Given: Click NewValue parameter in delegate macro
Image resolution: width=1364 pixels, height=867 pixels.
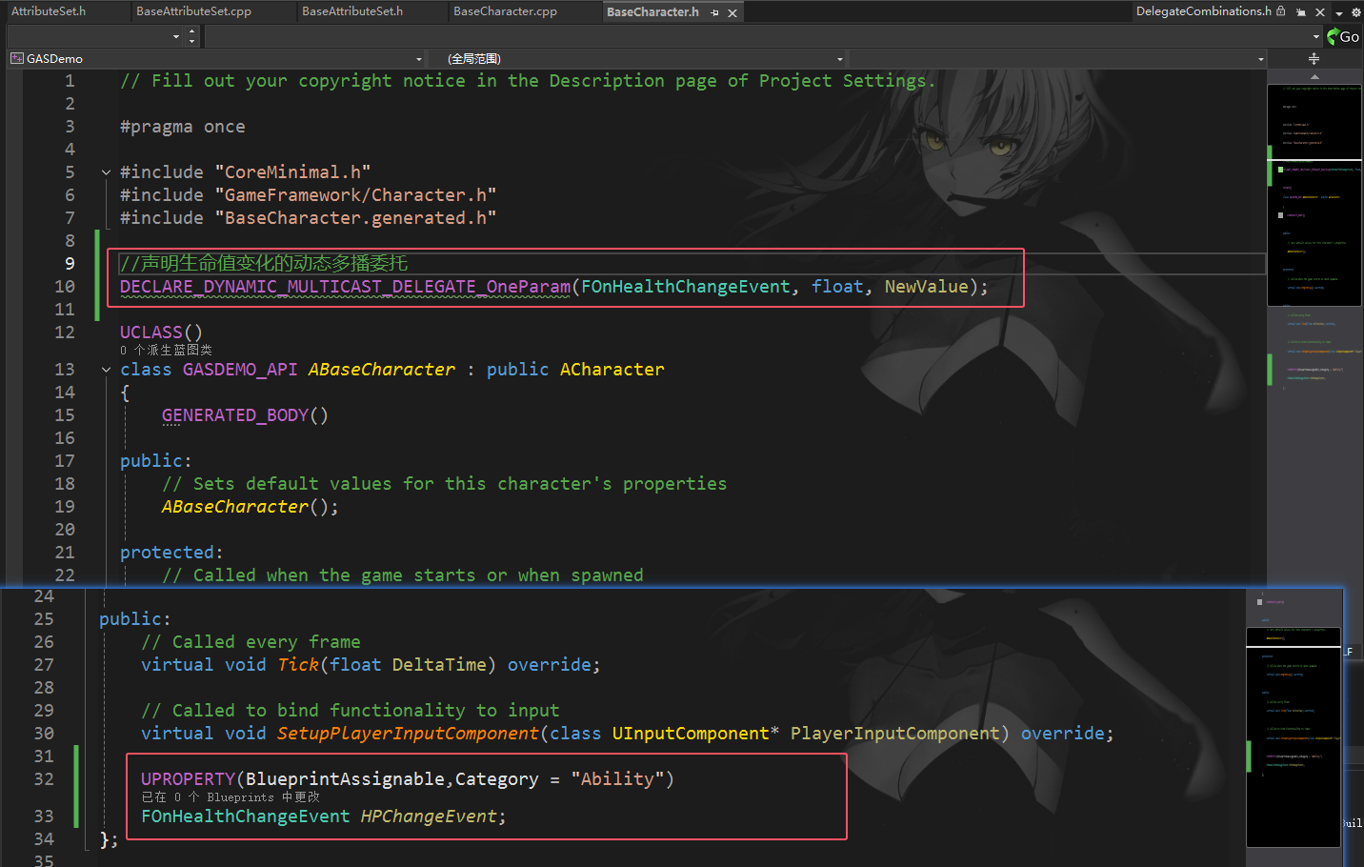Looking at the screenshot, I should (x=926, y=287).
